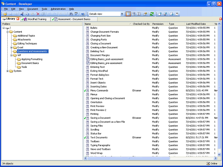Click the Tools folder icon in tree
This screenshot has height=167, width=223.
click(19, 67)
